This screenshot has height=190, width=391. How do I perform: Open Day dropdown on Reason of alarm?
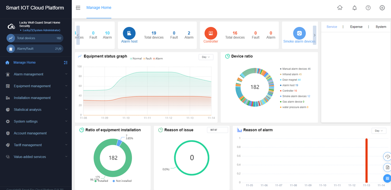click(378, 131)
